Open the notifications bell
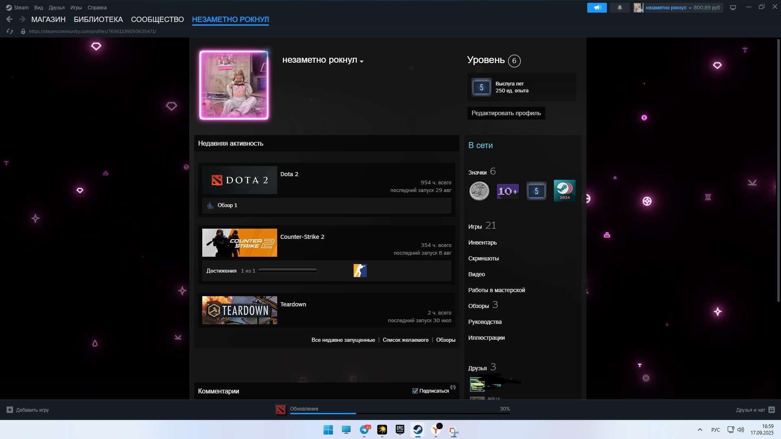 pos(619,8)
